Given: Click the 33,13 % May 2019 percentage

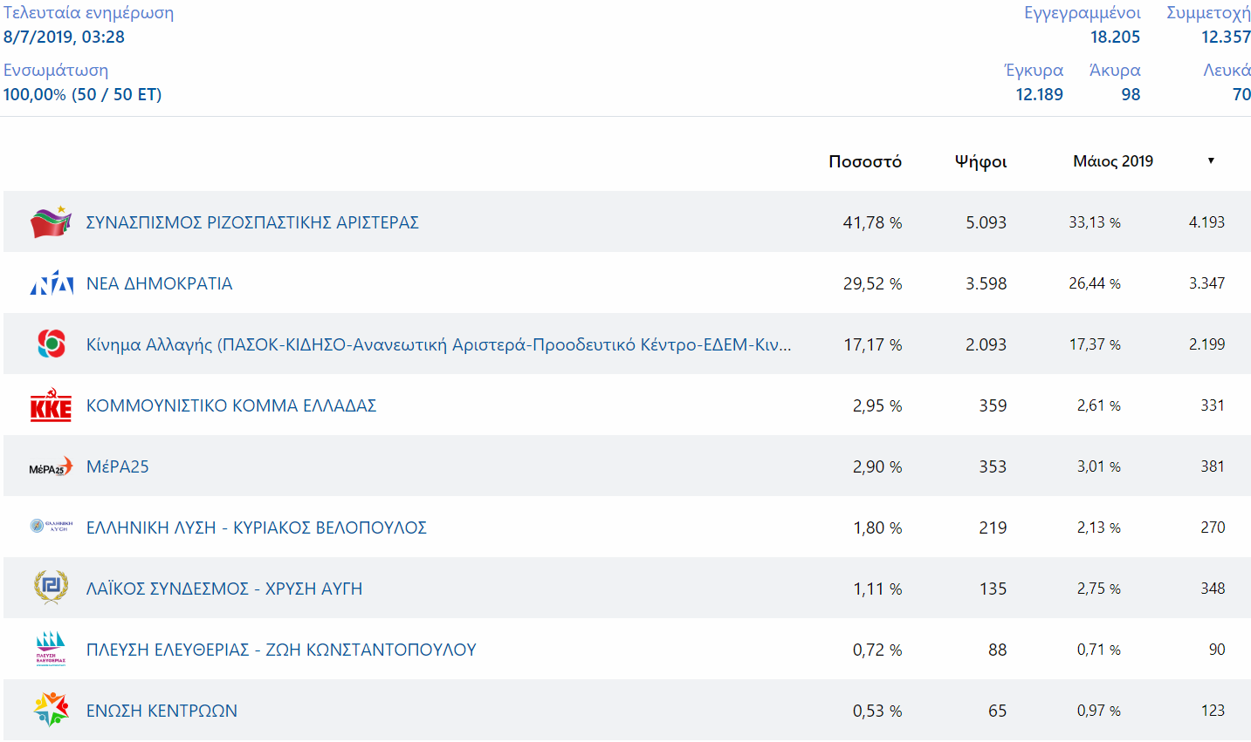Looking at the screenshot, I should click(1095, 222).
